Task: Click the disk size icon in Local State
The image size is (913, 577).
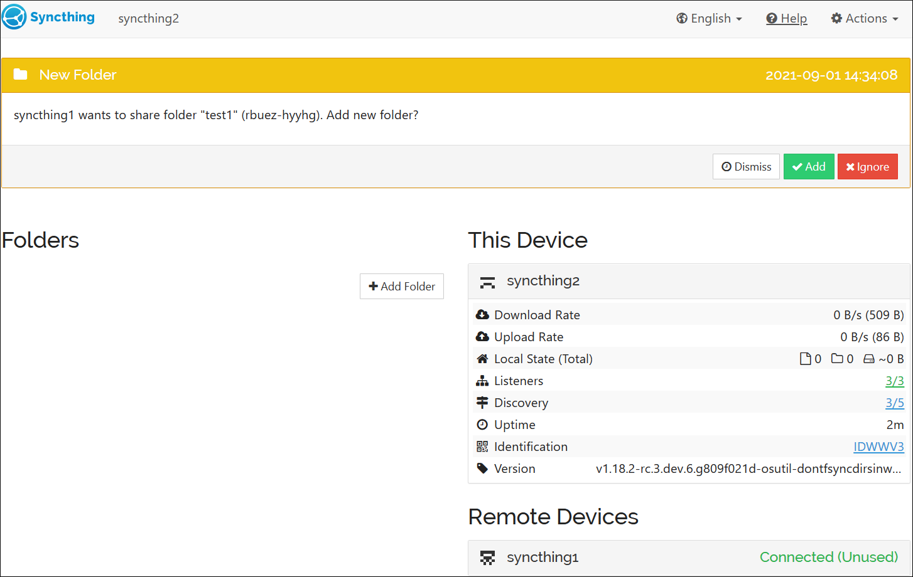Action: coord(869,359)
